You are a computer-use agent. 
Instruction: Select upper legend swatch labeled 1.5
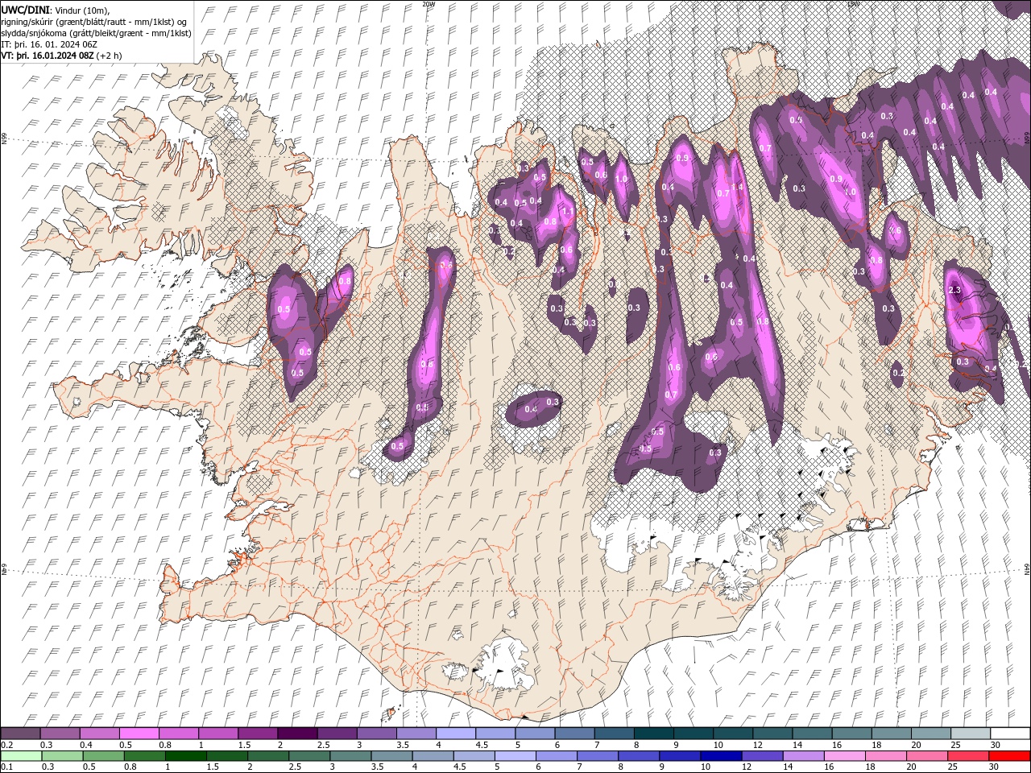click(258, 734)
